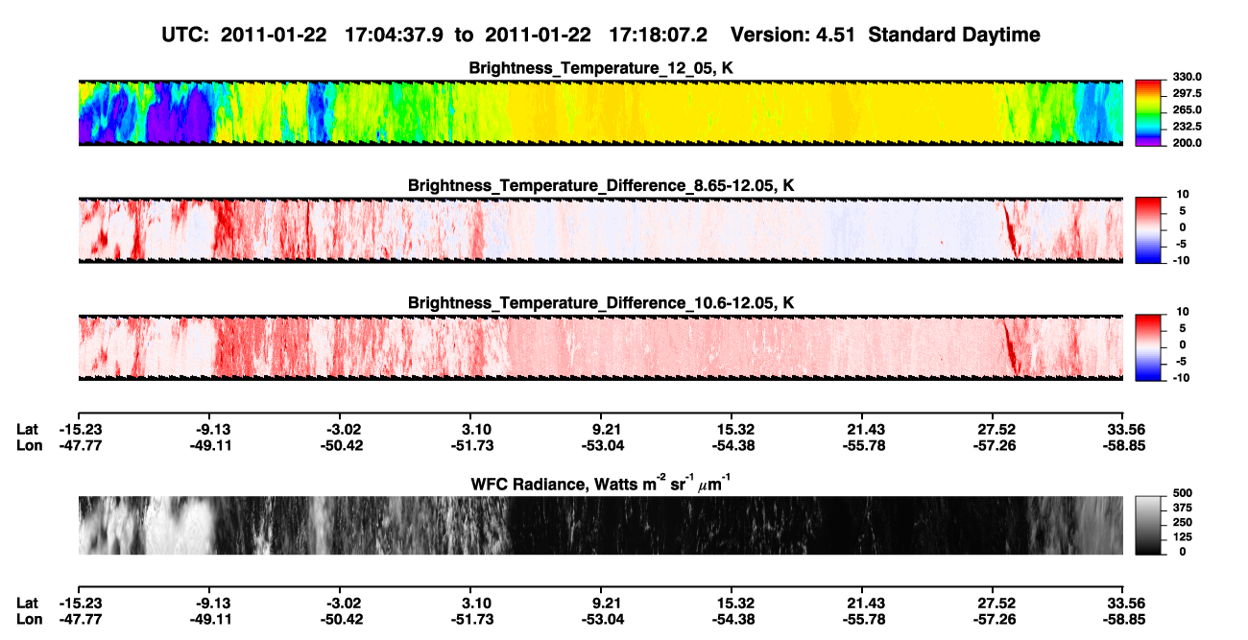Click the Brightness_Temperature_12_05 panel title

601,69
